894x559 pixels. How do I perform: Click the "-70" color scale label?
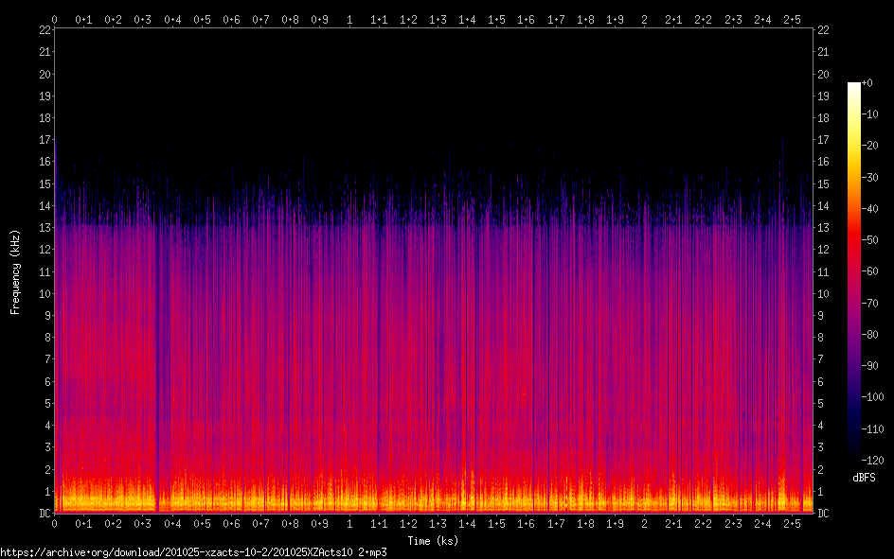coord(870,304)
